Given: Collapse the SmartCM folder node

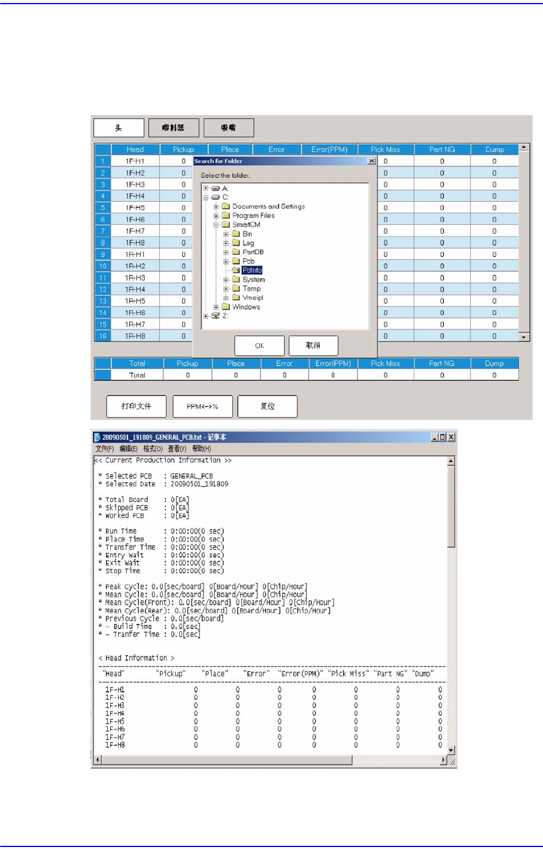Looking at the screenshot, I should pyautogui.click(x=216, y=225).
